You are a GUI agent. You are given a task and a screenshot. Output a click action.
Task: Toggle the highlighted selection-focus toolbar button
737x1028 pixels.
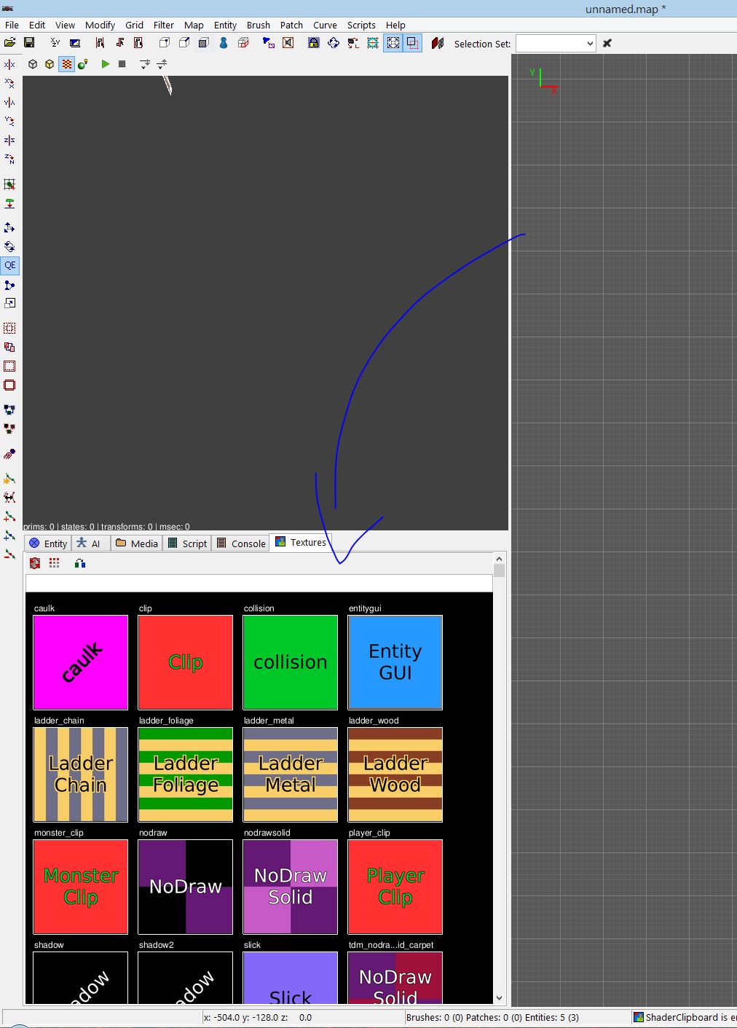[393, 44]
